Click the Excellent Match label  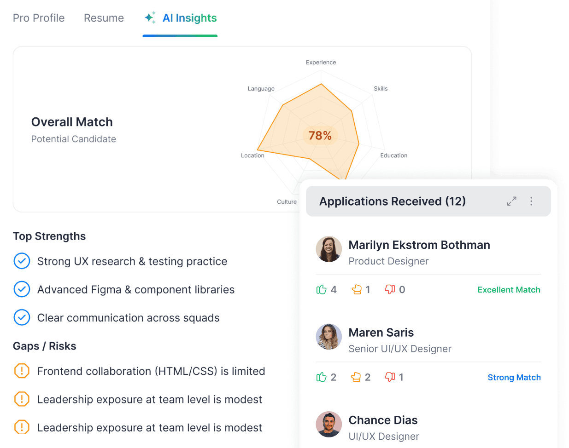click(x=509, y=290)
